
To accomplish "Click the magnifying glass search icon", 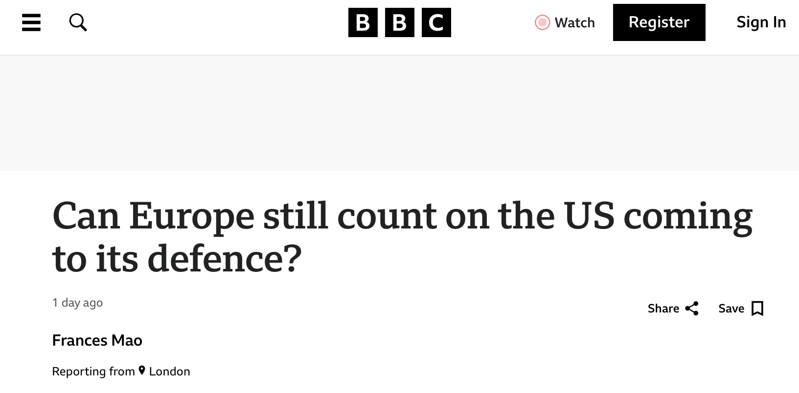I will (78, 22).
